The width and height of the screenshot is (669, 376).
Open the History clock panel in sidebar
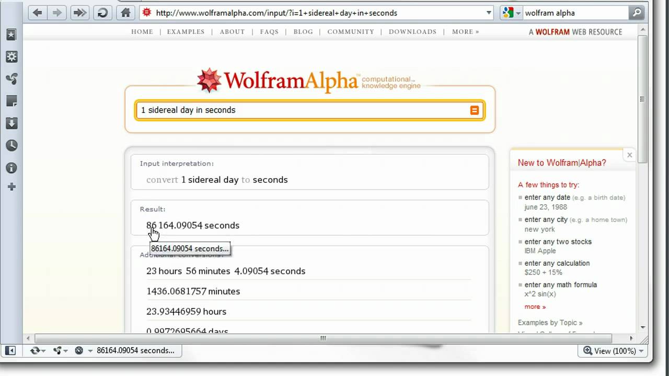point(11,146)
